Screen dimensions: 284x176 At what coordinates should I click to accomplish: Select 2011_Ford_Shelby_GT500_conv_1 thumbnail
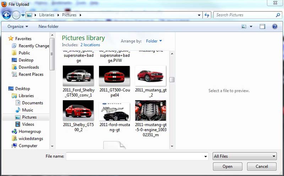(78, 76)
